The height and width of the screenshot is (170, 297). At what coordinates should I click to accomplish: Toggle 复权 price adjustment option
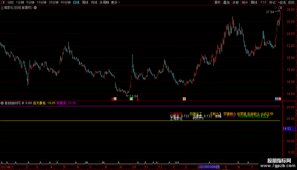pyautogui.click(x=217, y=2)
